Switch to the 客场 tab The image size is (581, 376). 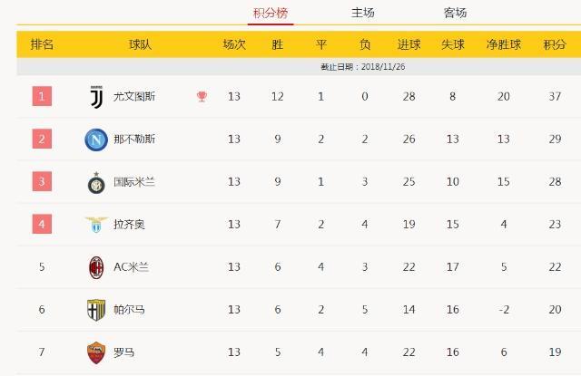point(455,13)
